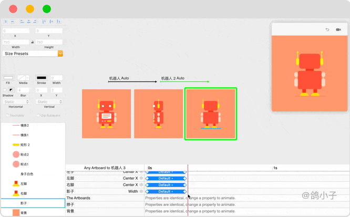Click the yellow layer thumbnail for 矩形 2
Screen dimensions: 350x217
click(x=16, y=144)
